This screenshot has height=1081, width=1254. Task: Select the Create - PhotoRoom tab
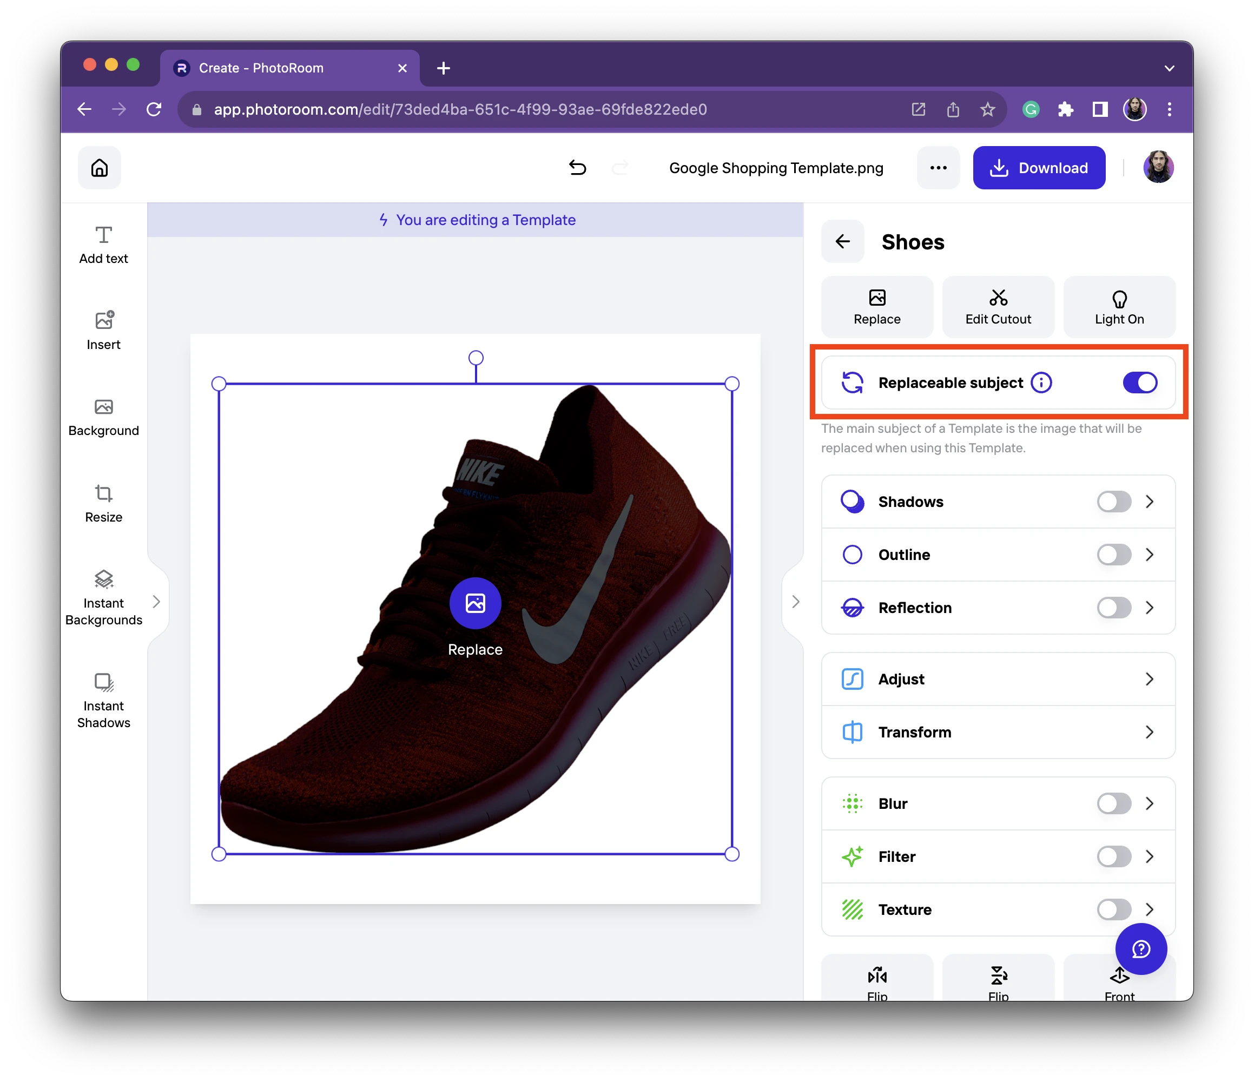coord(291,68)
